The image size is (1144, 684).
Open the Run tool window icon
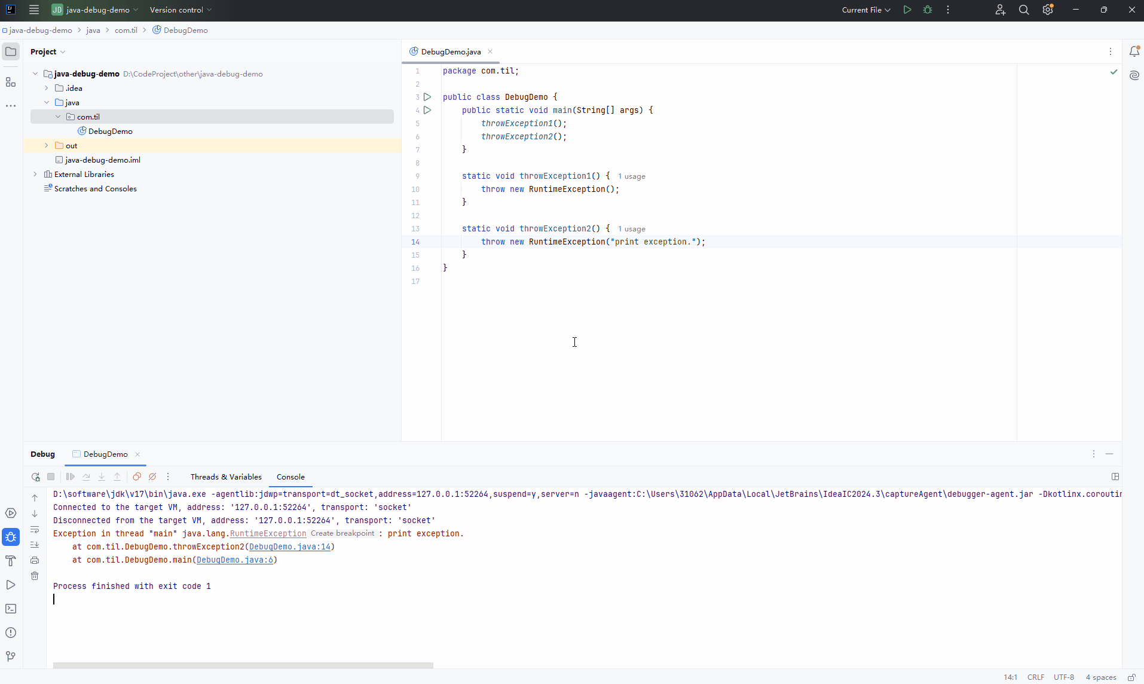(11, 585)
